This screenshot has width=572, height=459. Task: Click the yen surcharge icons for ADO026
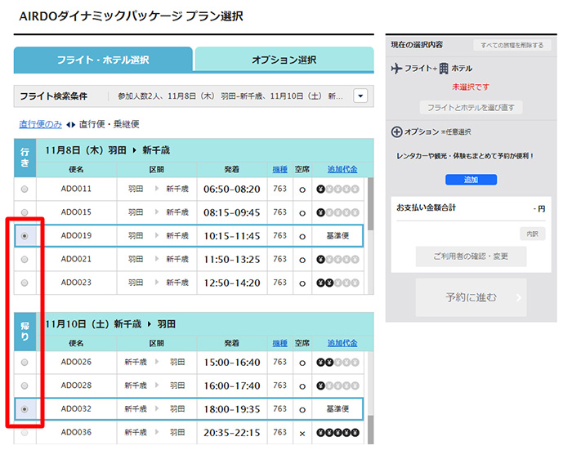[x=337, y=363]
